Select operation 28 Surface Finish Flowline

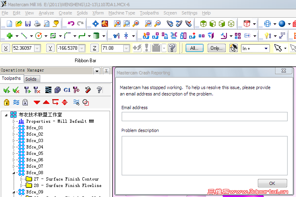[x=67, y=185]
